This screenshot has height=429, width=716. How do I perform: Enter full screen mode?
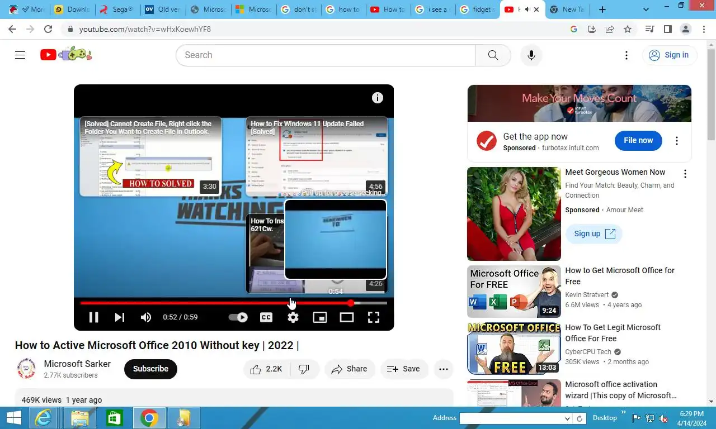coord(374,317)
